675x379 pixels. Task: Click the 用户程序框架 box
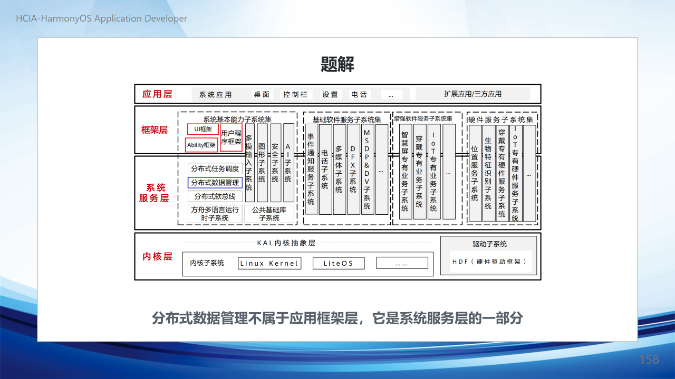232,138
